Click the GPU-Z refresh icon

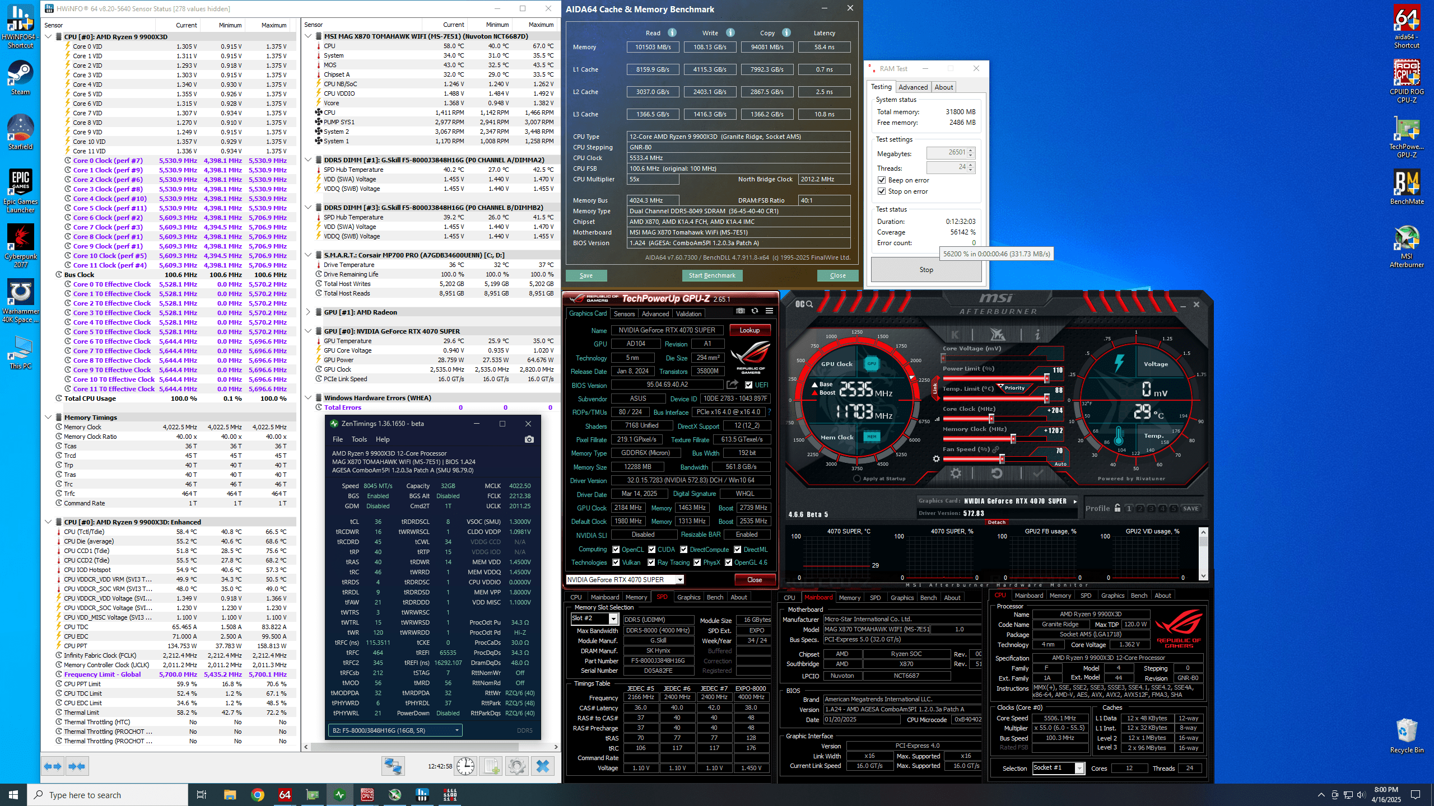point(755,311)
